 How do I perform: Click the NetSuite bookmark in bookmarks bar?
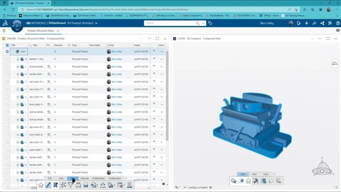click(31, 16)
